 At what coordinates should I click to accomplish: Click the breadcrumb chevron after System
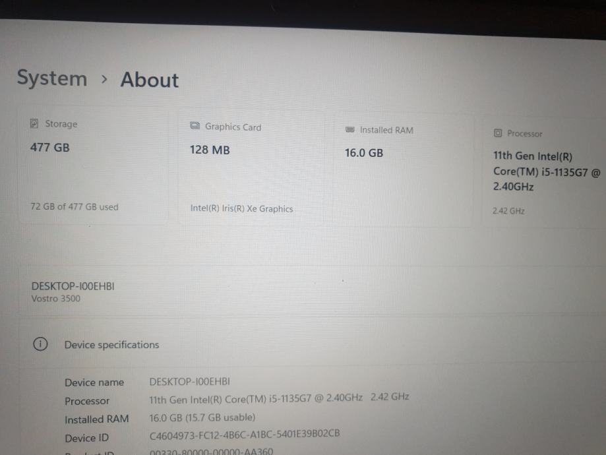click(104, 79)
